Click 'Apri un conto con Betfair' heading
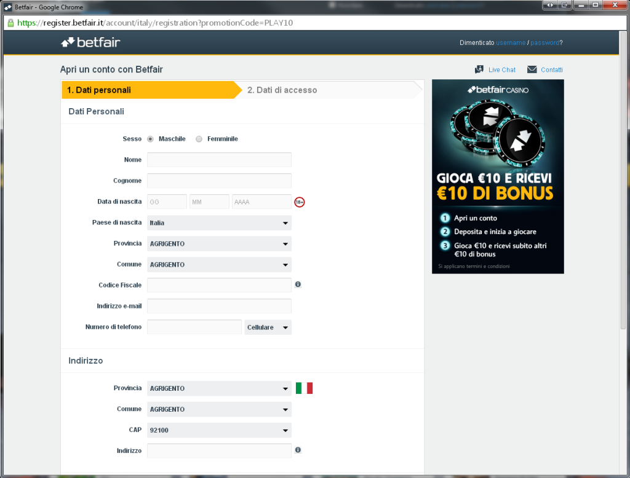The image size is (630, 478). point(111,69)
